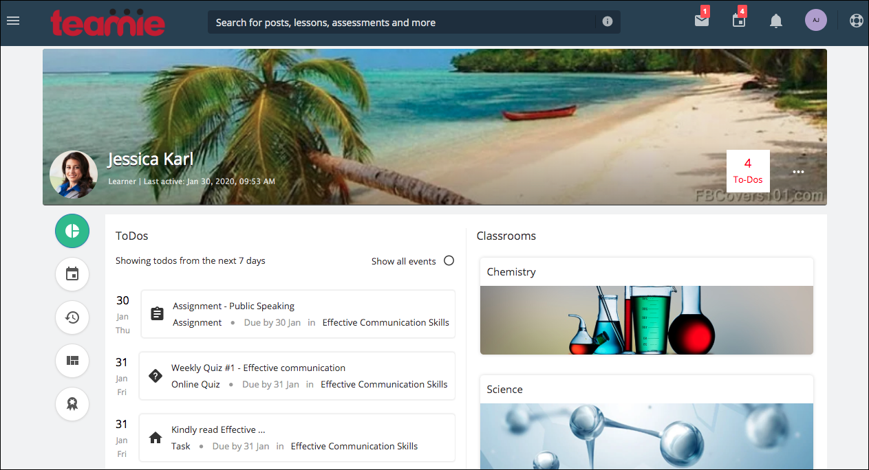
Task: Open the calendar icon with badge 4
Action: [x=739, y=21]
